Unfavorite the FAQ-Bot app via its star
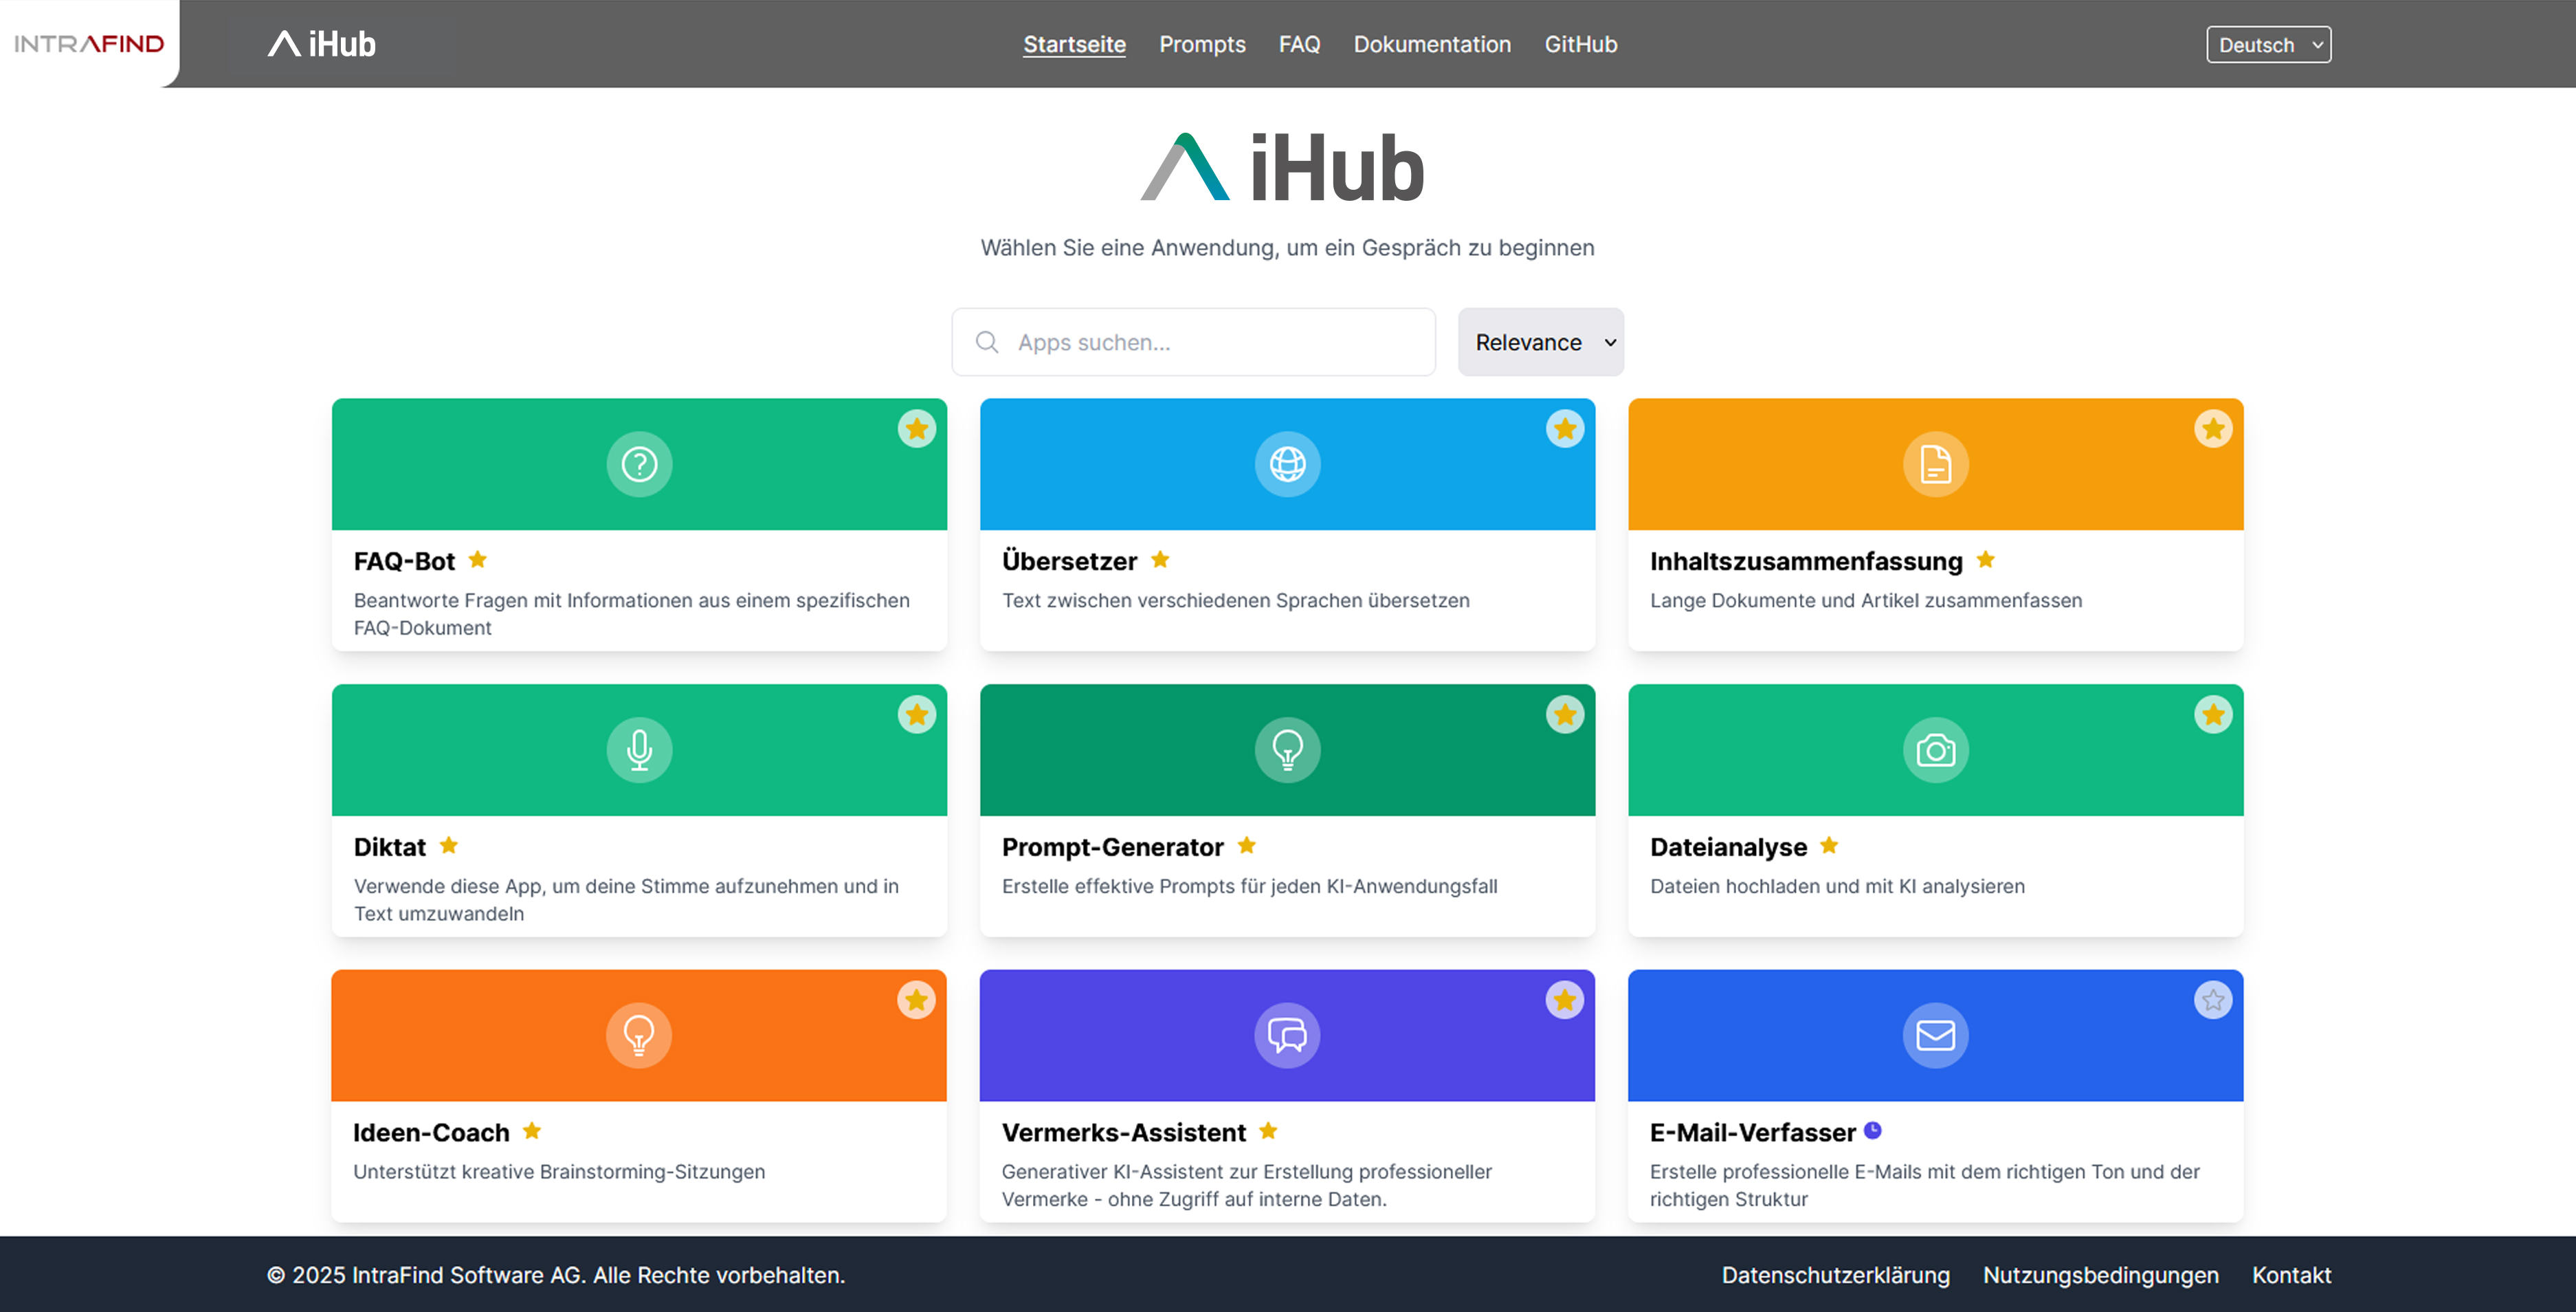This screenshot has width=2576, height=1312. tap(917, 428)
